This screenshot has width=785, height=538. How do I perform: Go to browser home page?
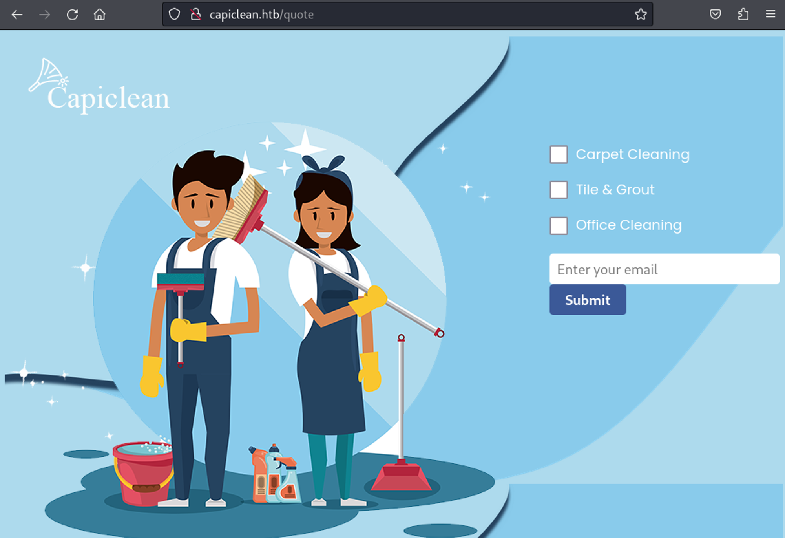coord(100,15)
